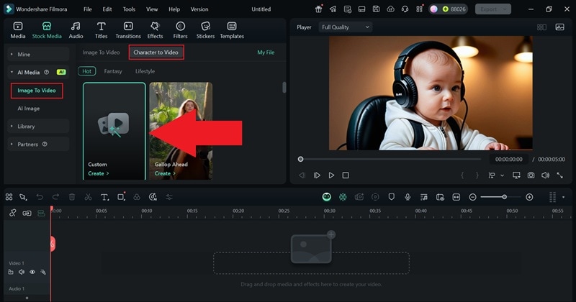Click the player progress bar handle
The height and width of the screenshot is (302, 576).
pyautogui.click(x=300, y=159)
